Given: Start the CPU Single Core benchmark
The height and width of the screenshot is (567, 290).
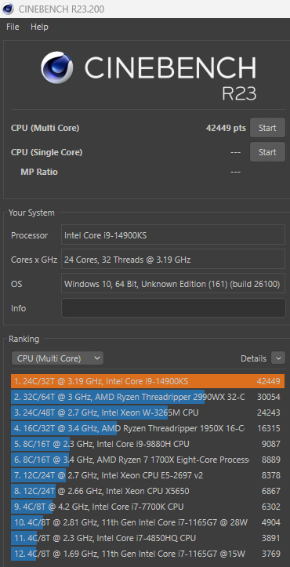Looking at the screenshot, I should coord(267,152).
